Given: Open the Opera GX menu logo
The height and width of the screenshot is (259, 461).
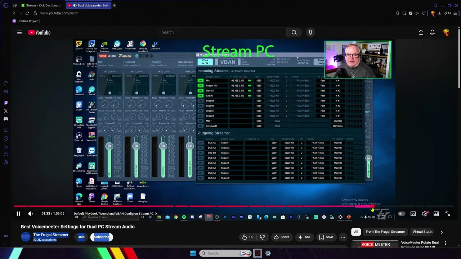Looking at the screenshot, I should (x=5, y=5).
